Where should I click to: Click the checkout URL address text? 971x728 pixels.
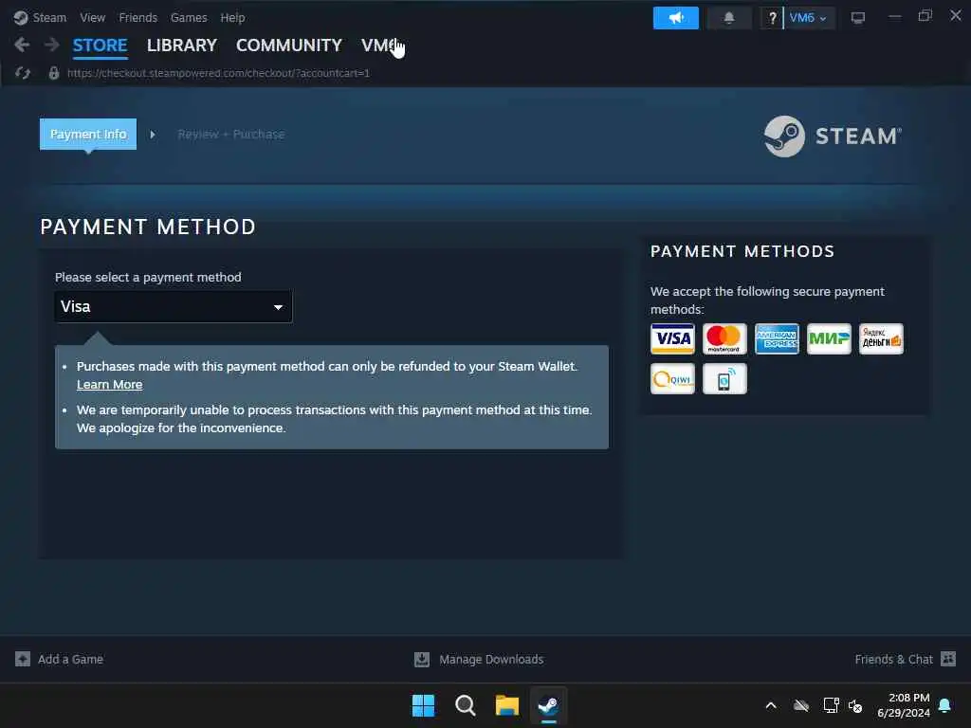pyautogui.click(x=218, y=73)
